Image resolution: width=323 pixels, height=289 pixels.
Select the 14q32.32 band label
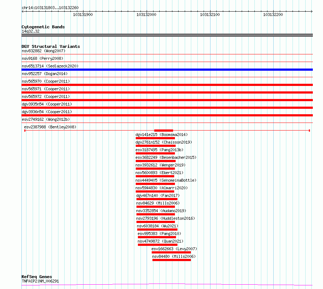(x=30, y=31)
